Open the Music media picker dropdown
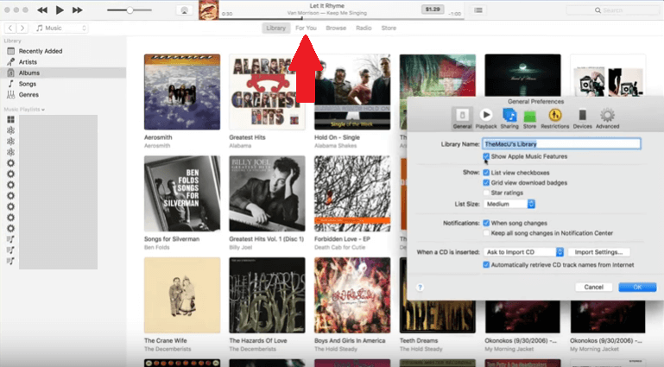The width and height of the screenshot is (664, 367). click(x=61, y=28)
